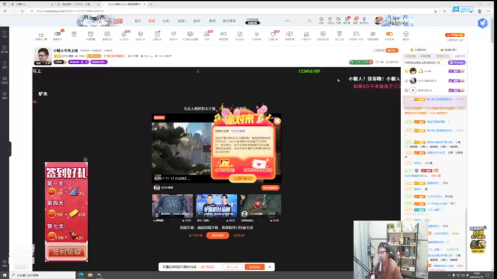Click the trophy icon in left sidebar
This screenshot has width=497, height=279.
pos(4,94)
